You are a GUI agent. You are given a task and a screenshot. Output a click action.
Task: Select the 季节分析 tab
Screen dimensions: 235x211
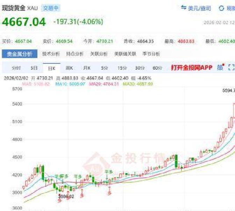151,54
